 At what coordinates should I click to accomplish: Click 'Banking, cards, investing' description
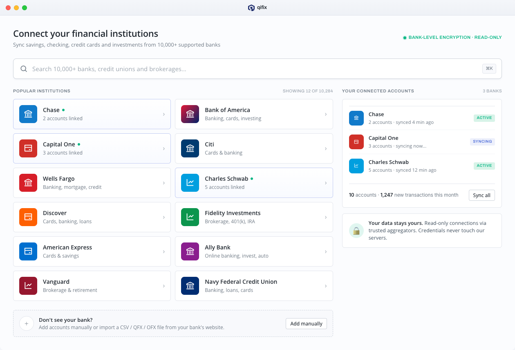[233, 118]
